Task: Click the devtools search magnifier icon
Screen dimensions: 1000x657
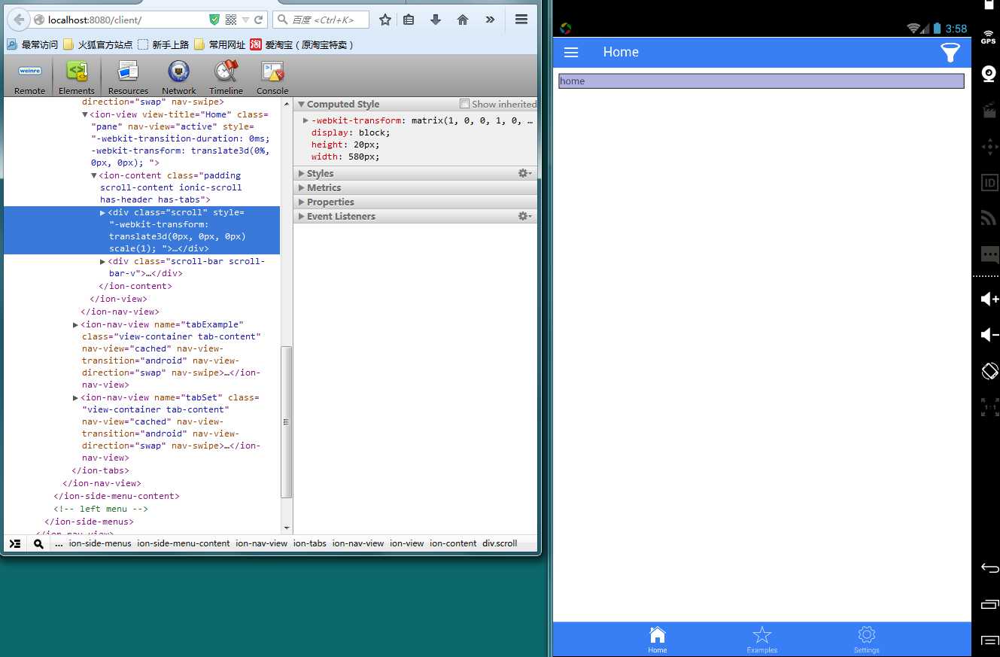Action: [38, 543]
